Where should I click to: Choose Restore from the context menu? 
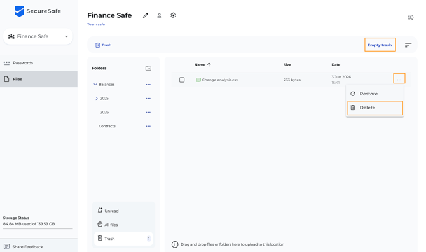point(375,94)
